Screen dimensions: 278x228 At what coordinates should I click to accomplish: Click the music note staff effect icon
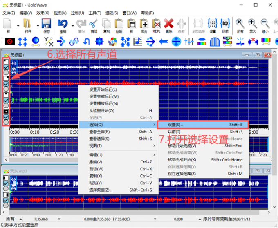click(x=138, y=42)
